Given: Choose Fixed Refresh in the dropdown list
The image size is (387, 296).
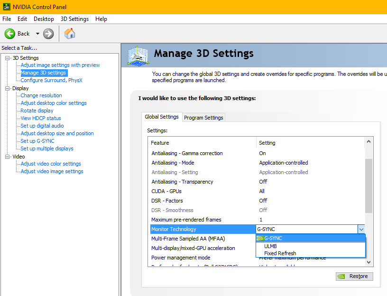Looking at the screenshot, I should click(x=311, y=253).
